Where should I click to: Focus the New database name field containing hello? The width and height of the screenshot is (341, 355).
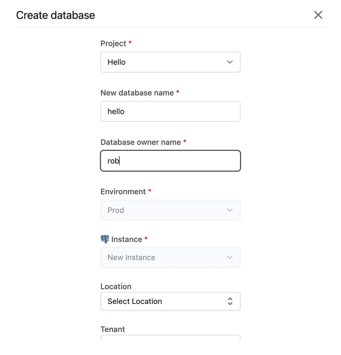click(x=170, y=111)
